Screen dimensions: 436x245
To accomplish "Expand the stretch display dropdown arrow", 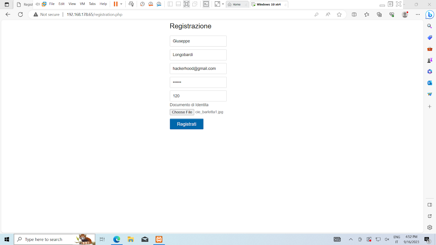I will 223,4.
